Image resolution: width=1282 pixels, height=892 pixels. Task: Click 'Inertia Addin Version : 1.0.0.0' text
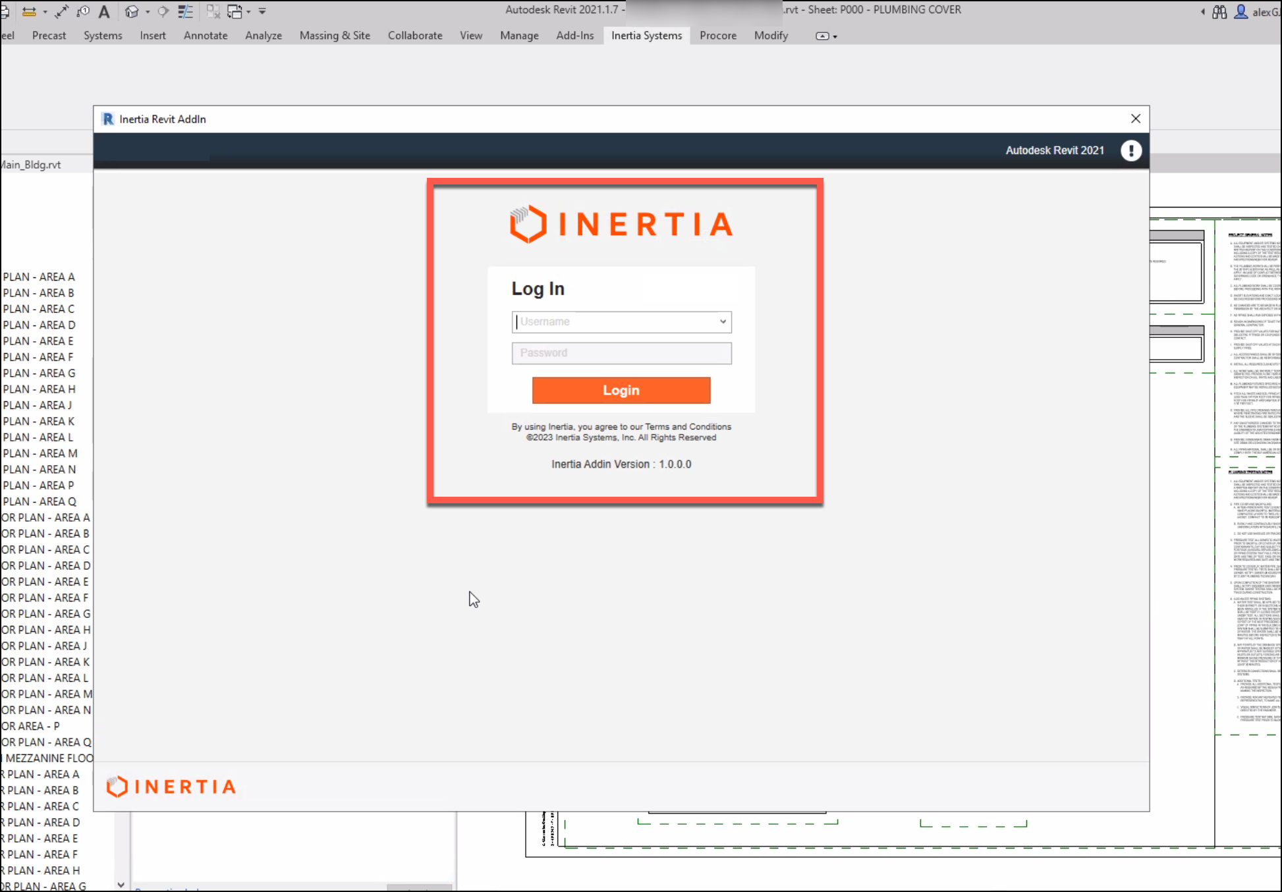[621, 464]
